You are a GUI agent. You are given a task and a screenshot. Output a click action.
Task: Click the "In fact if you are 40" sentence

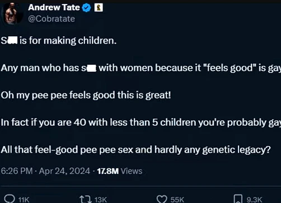[141, 122]
